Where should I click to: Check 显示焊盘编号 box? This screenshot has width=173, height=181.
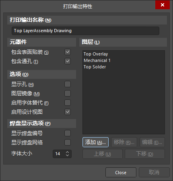[x=68, y=133]
